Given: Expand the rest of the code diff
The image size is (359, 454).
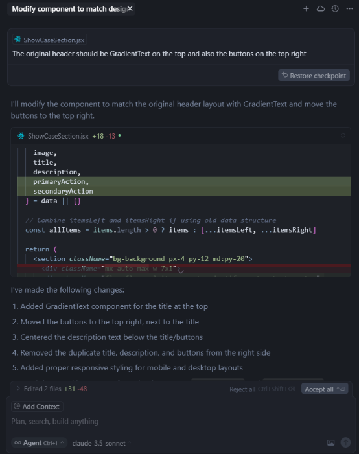Looking at the screenshot, I should click(181, 271).
